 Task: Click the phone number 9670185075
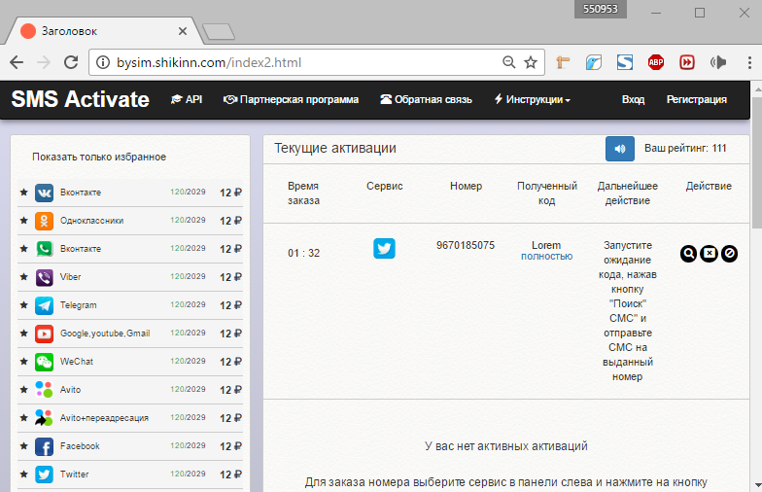(466, 245)
